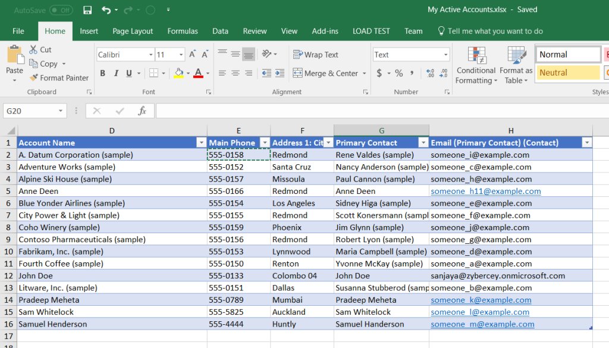
Task: Click Bottom Align icon
Action: point(249,54)
